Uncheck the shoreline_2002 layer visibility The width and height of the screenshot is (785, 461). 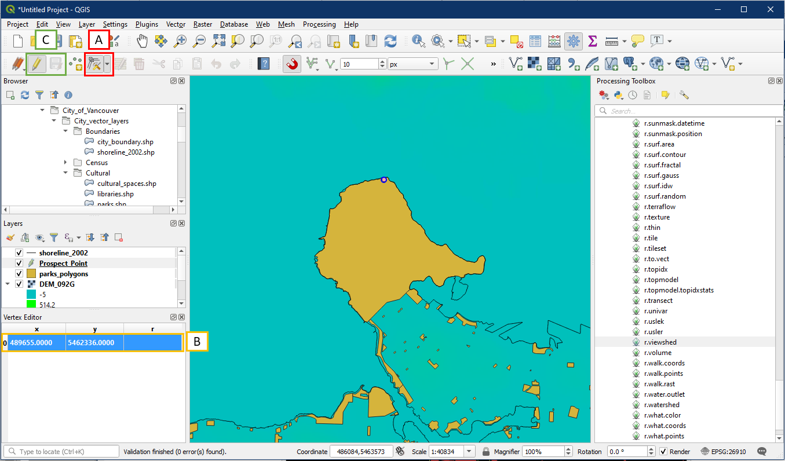click(19, 253)
